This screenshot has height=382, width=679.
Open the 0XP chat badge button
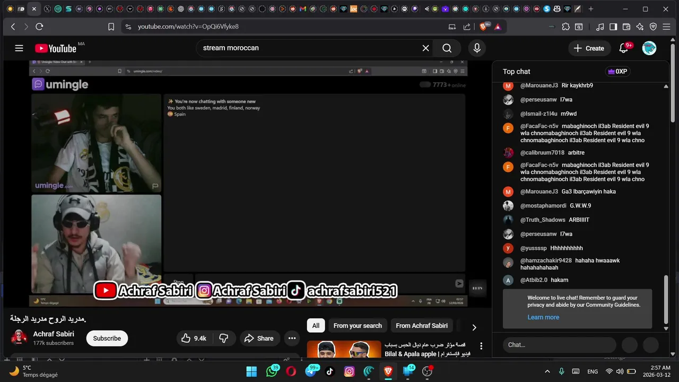click(x=617, y=72)
